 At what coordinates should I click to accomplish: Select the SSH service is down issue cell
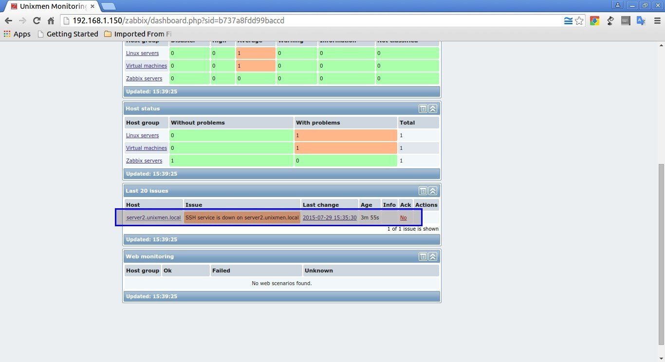click(242, 217)
